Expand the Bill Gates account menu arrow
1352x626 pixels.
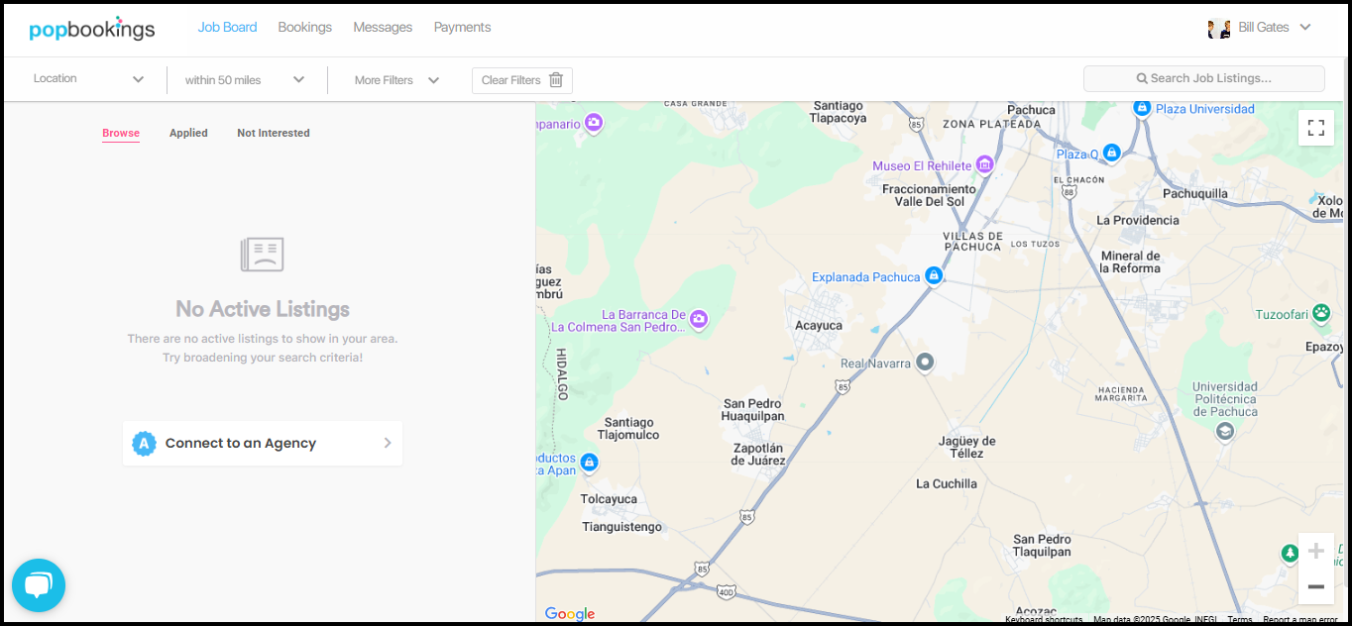tap(1305, 28)
